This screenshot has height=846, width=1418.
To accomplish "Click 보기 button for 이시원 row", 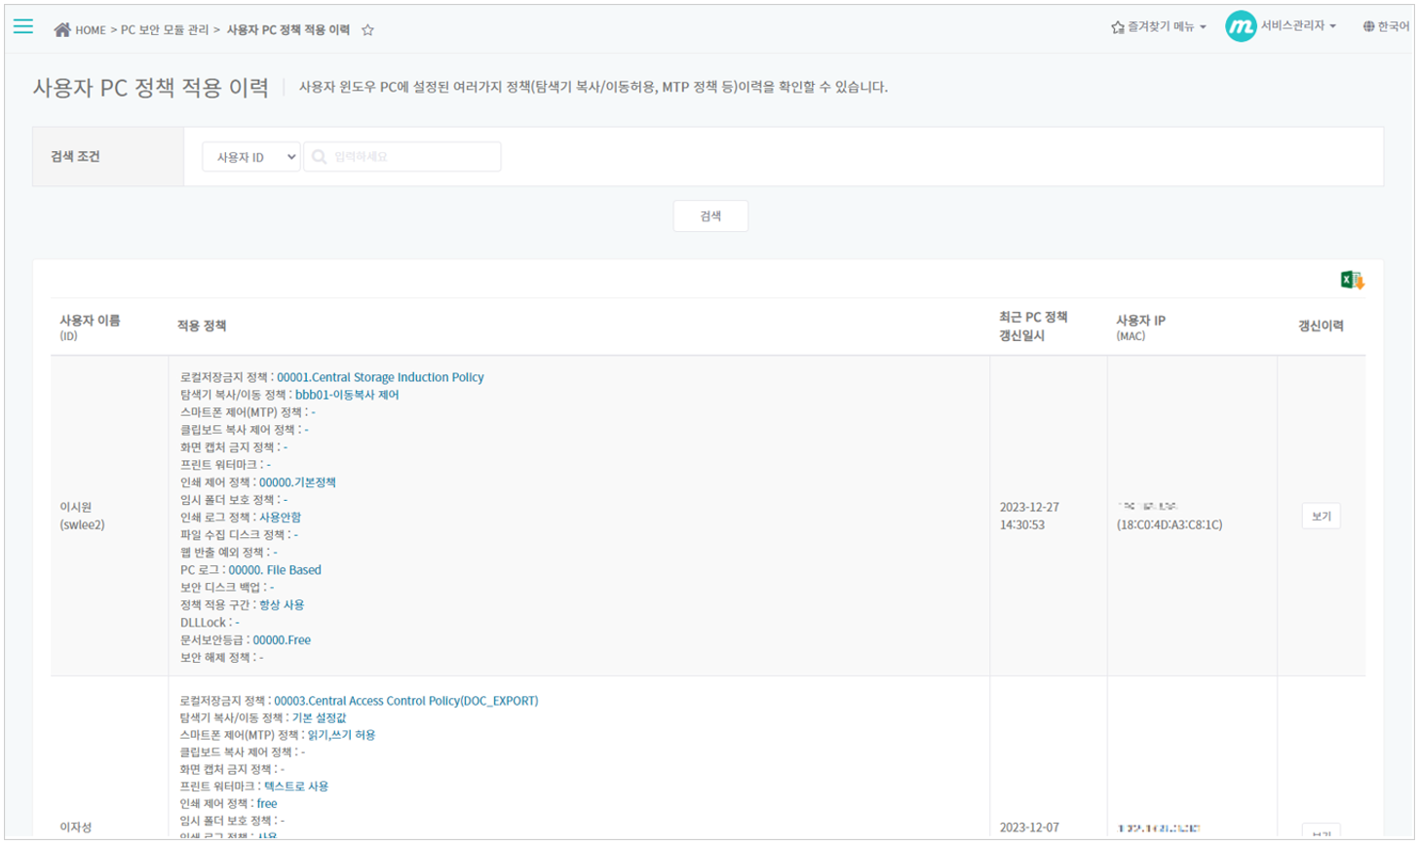I will (1322, 517).
